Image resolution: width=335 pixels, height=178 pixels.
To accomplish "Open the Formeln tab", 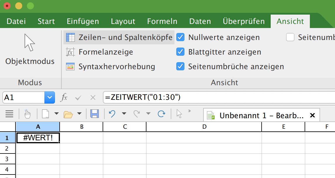I will point(162,21).
